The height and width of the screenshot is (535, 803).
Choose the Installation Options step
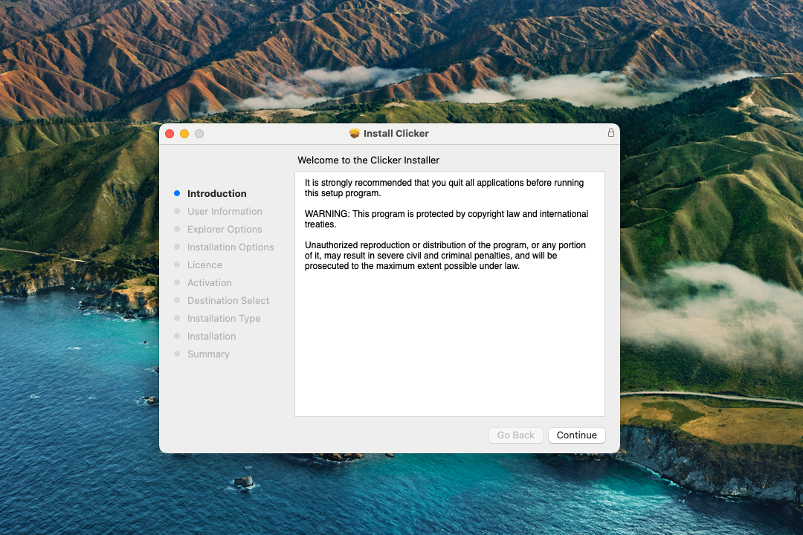point(230,247)
